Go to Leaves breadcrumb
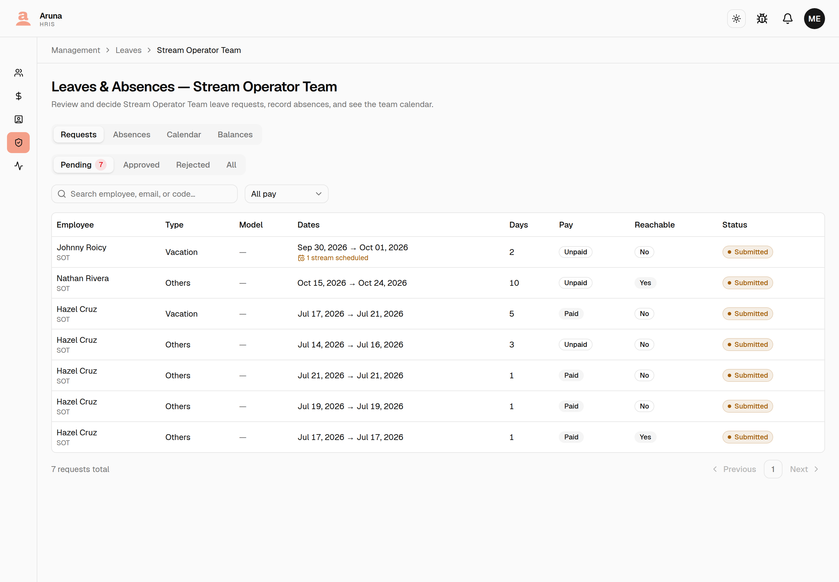839x582 pixels. coord(128,50)
